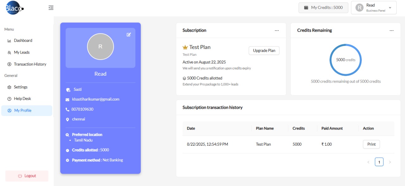Click the R avatar in top bar
Screen dimensions: 405x186
coord(359,8)
